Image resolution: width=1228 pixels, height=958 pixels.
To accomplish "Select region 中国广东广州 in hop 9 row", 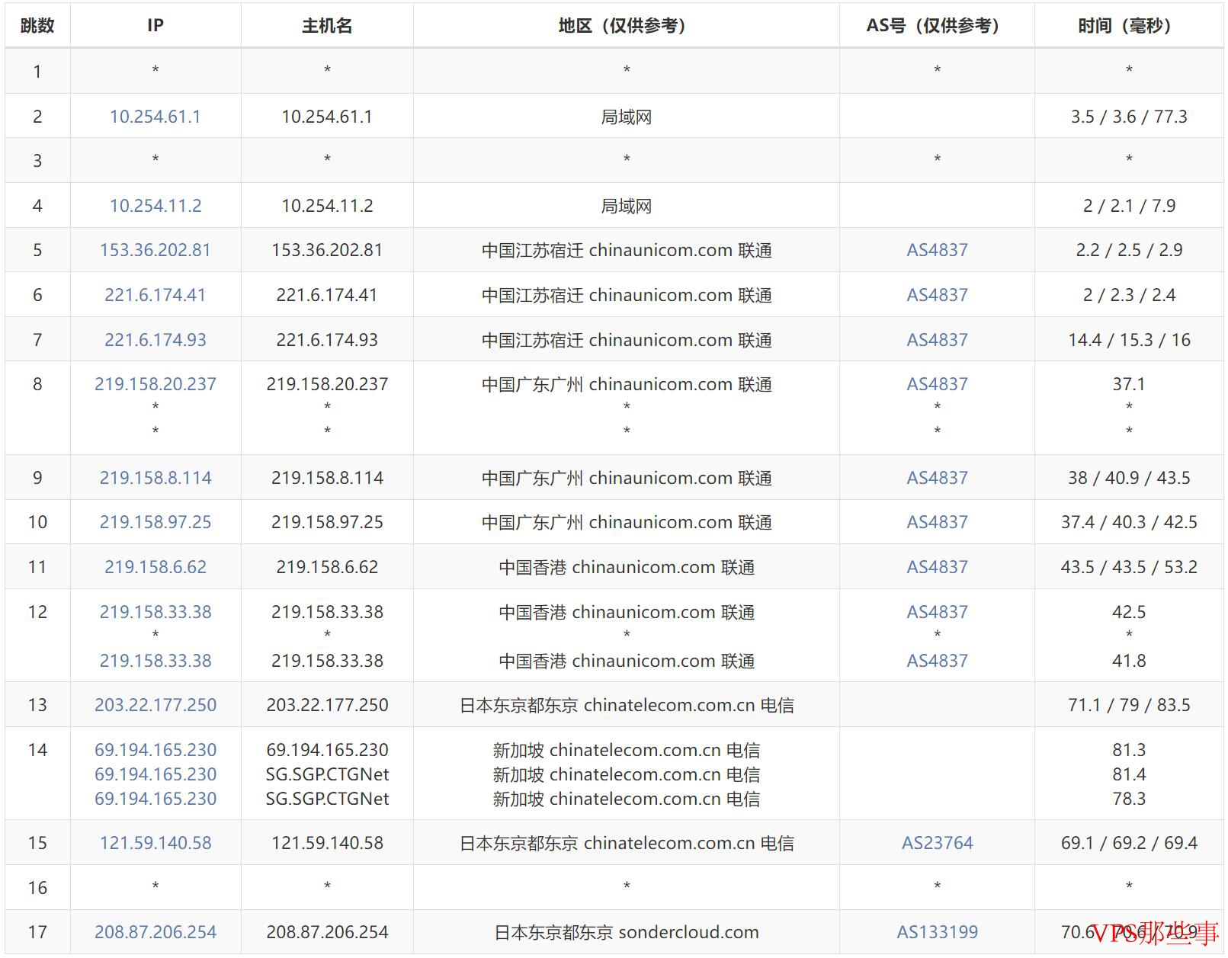I will coord(626,478).
